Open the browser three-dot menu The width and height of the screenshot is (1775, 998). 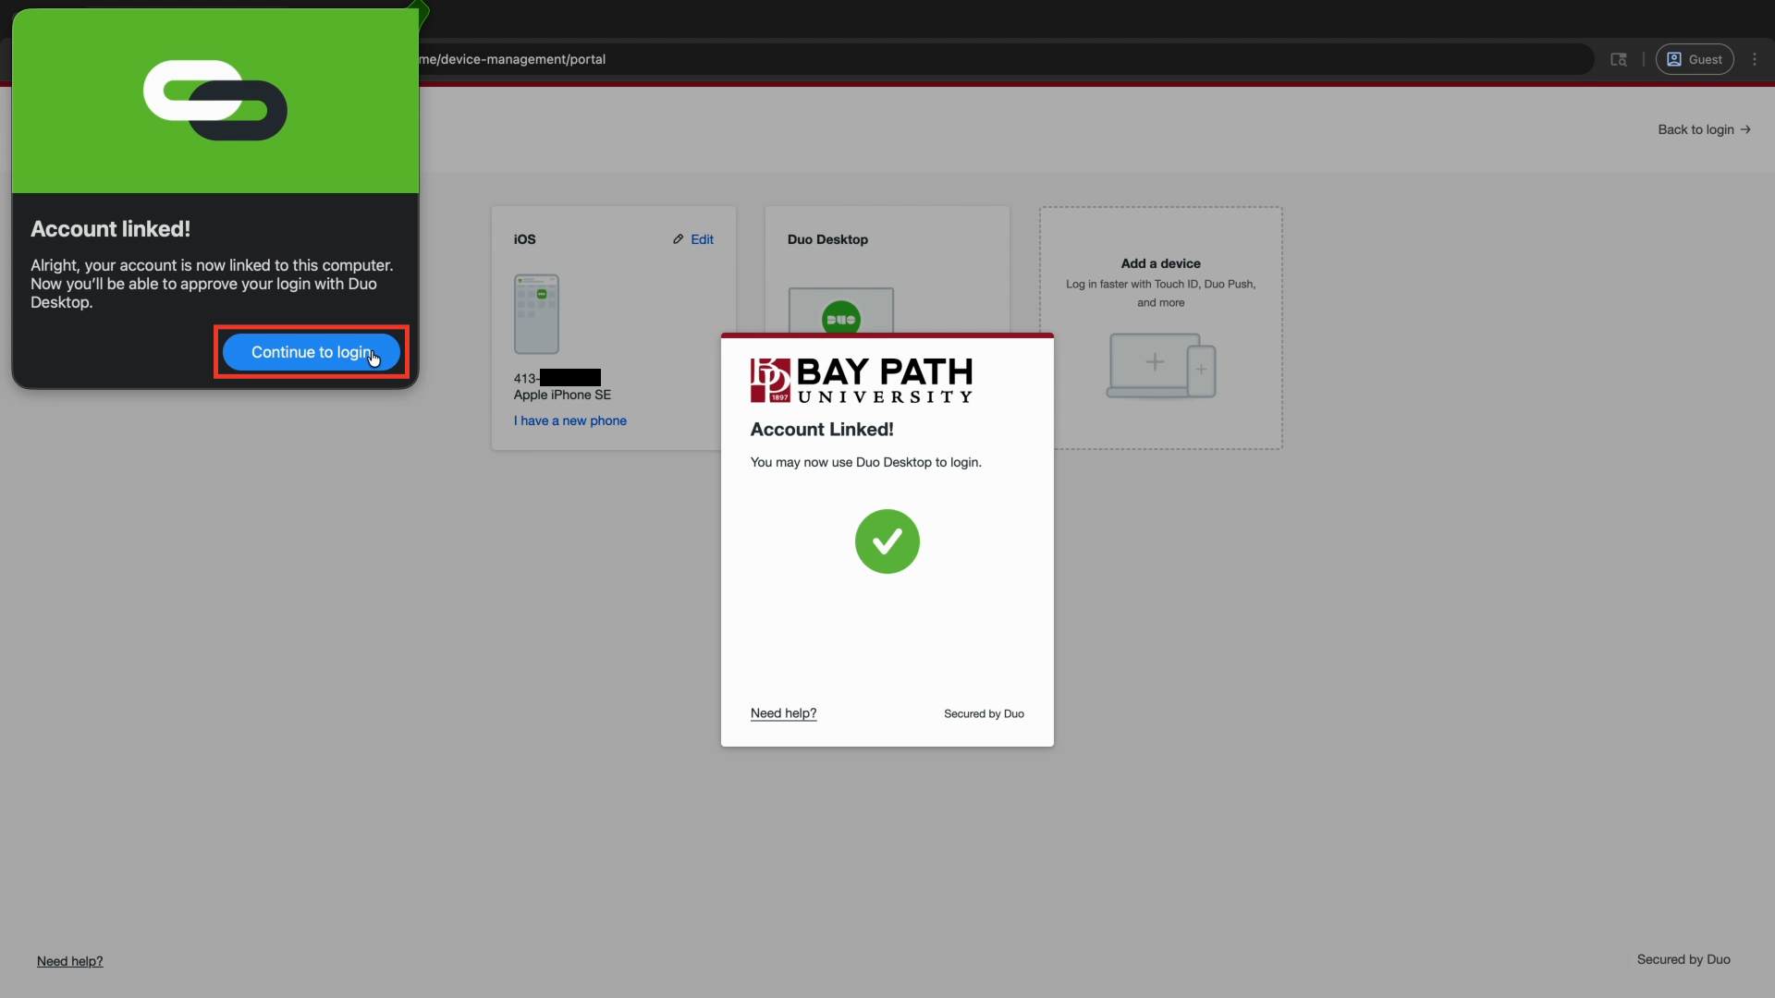click(x=1755, y=59)
